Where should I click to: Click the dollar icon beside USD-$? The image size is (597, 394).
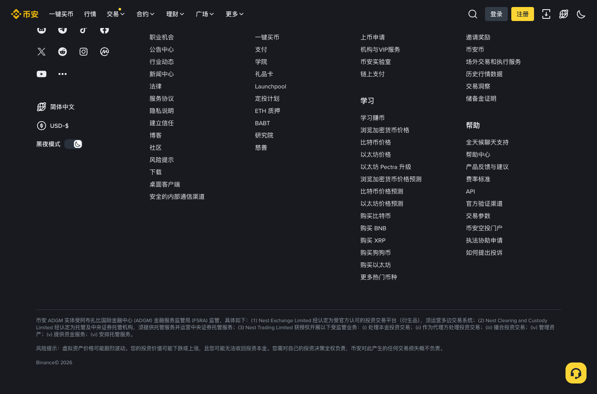(x=42, y=126)
